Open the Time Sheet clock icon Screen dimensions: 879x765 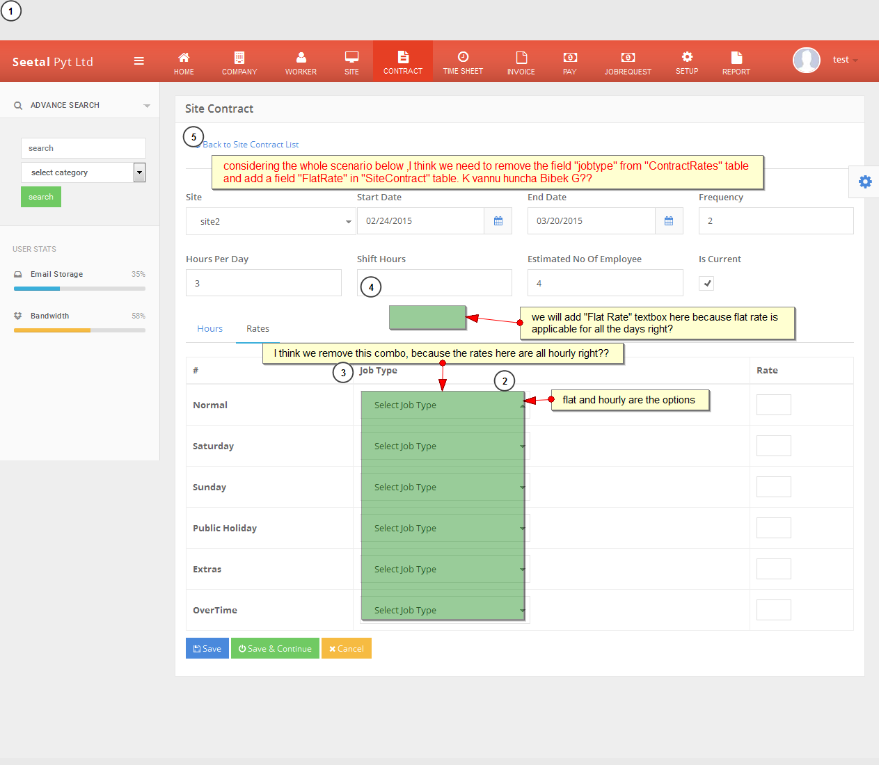pos(463,57)
